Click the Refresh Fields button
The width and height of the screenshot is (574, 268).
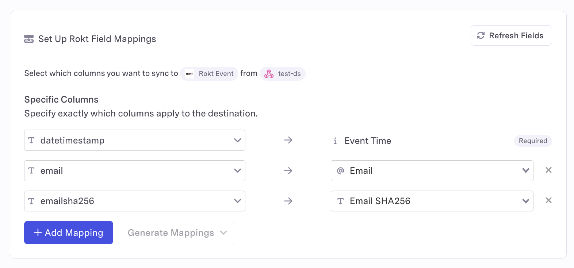pos(511,35)
